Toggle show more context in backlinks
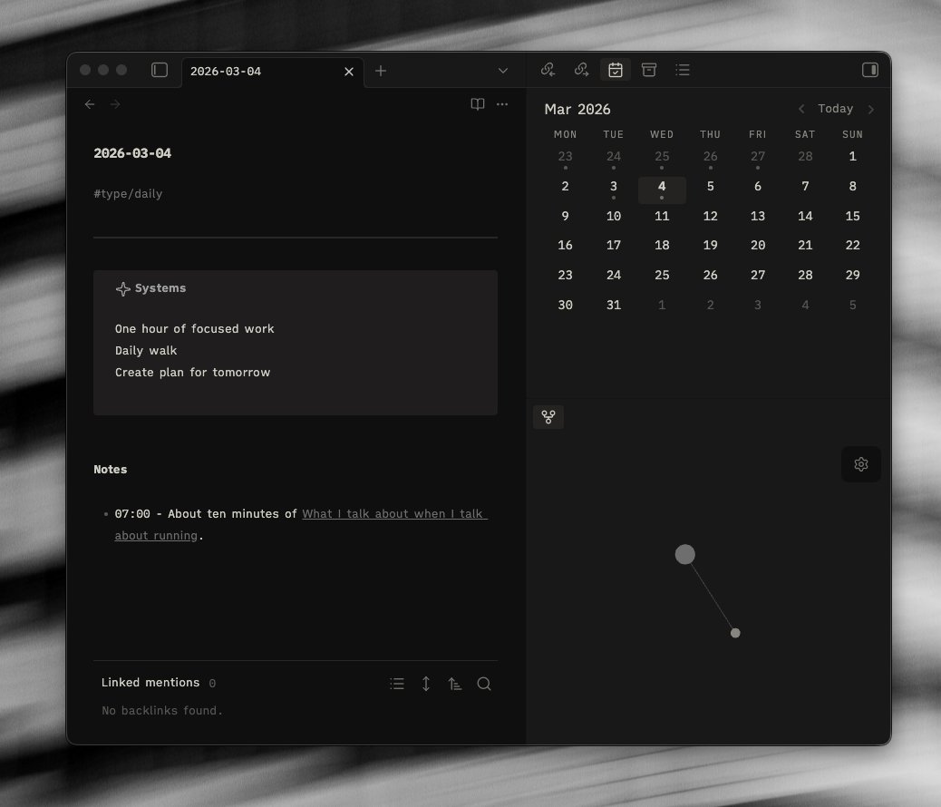Screen dimensions: 941x807 [426, 684]
